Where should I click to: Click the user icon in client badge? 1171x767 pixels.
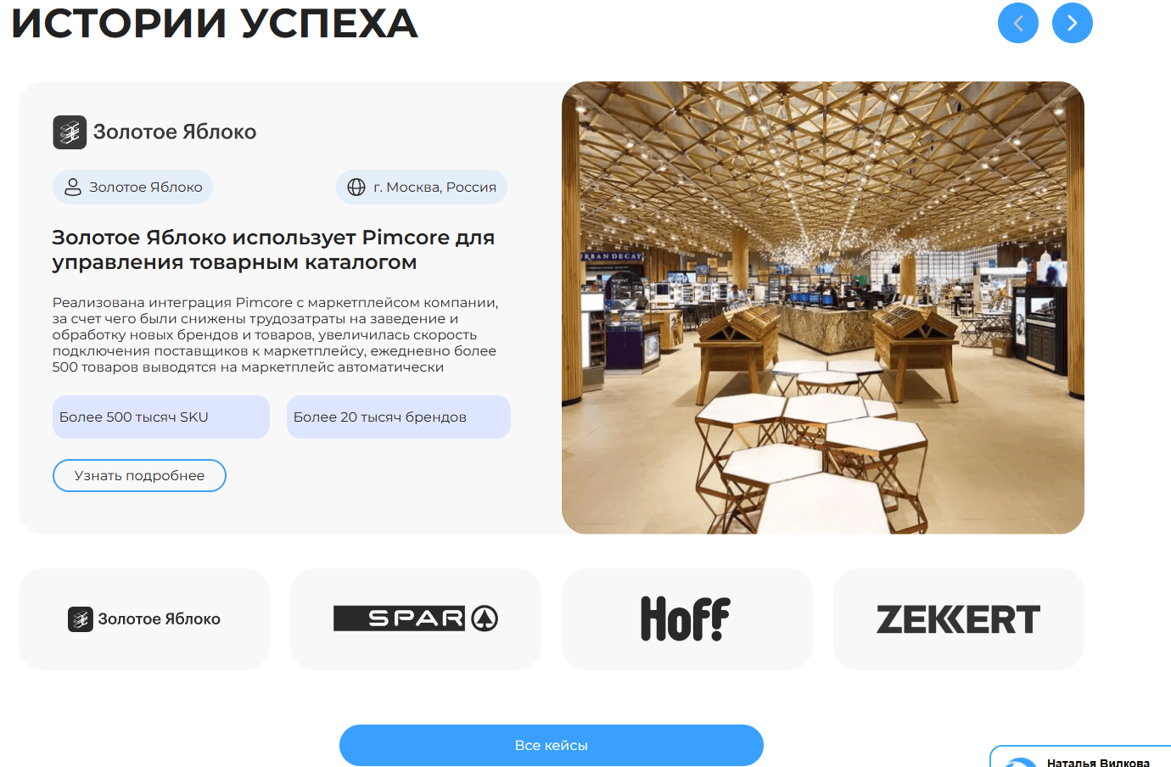73,187
